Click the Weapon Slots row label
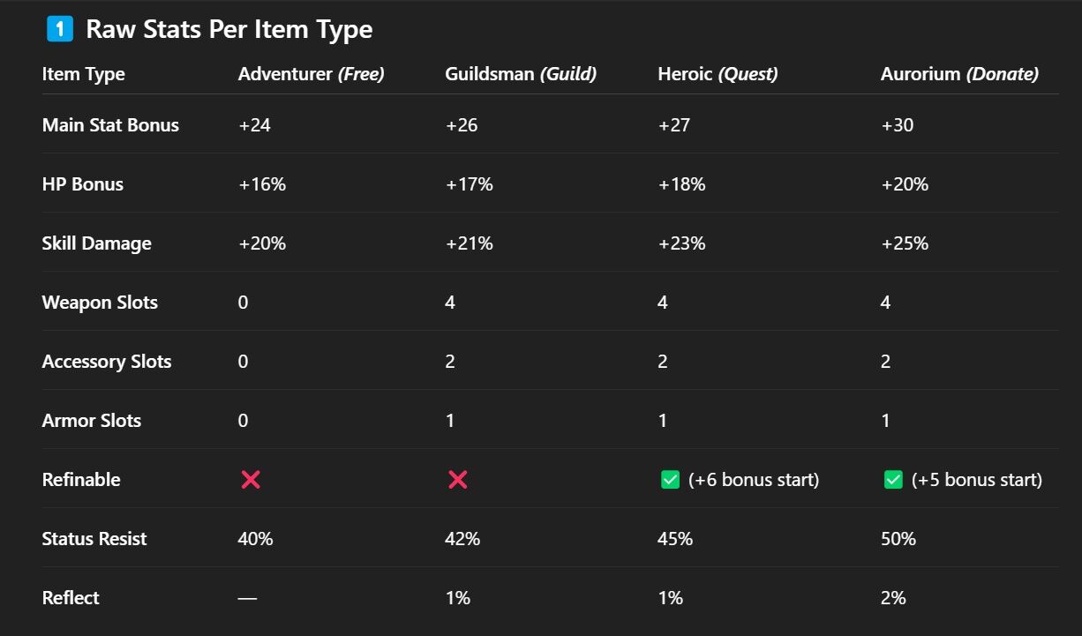 click(100, 303)
